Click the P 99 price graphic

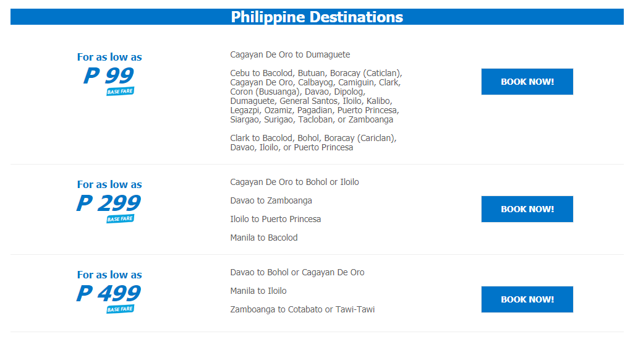click(x=109, y=75)
